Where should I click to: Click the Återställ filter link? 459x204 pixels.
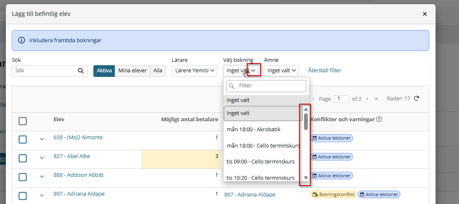(x=324, y=70)
